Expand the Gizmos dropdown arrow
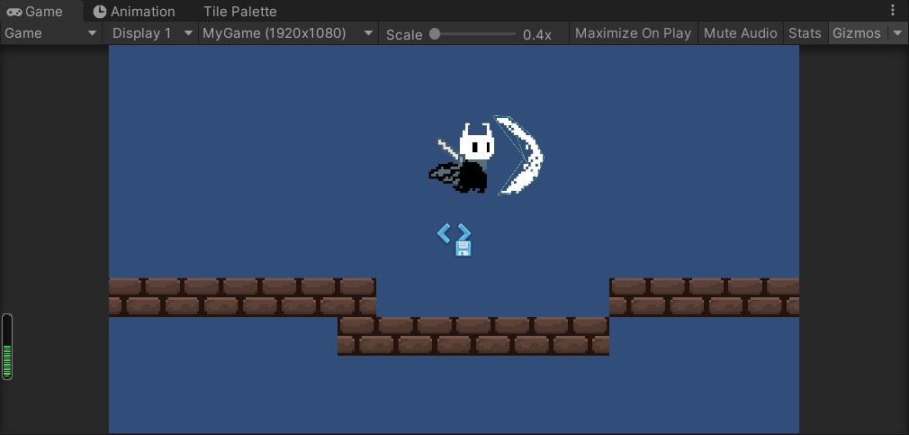The width and height of the screenshot is (909, 435). [x=897, y=33]
